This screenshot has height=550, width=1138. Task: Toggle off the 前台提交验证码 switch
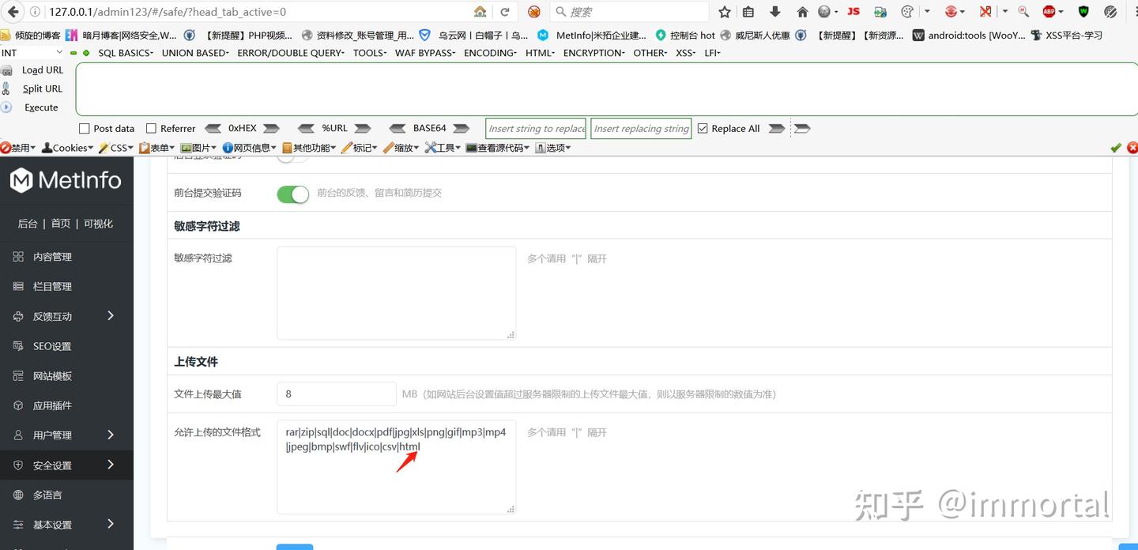[292, 194]
